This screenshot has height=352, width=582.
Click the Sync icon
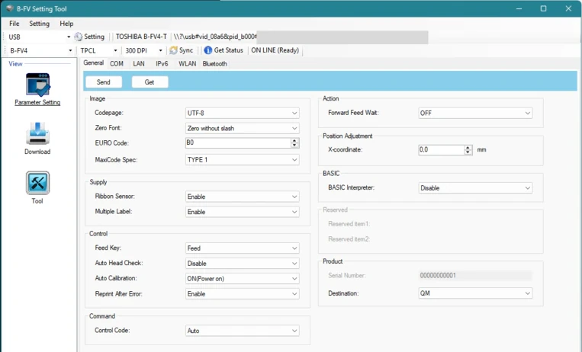click(173, 50)
